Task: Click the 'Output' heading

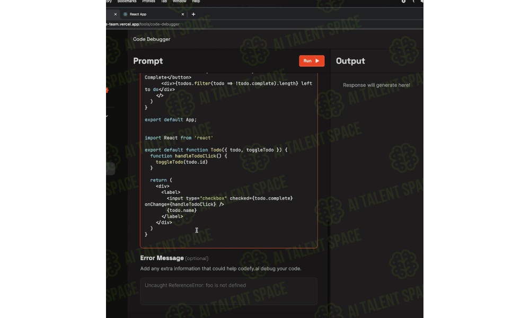Action: pyautogui.click(x=350, y=61)
